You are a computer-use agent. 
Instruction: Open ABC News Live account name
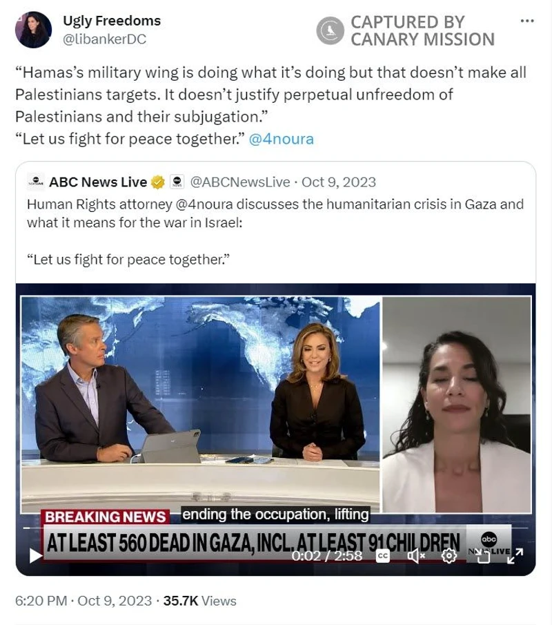98,182
